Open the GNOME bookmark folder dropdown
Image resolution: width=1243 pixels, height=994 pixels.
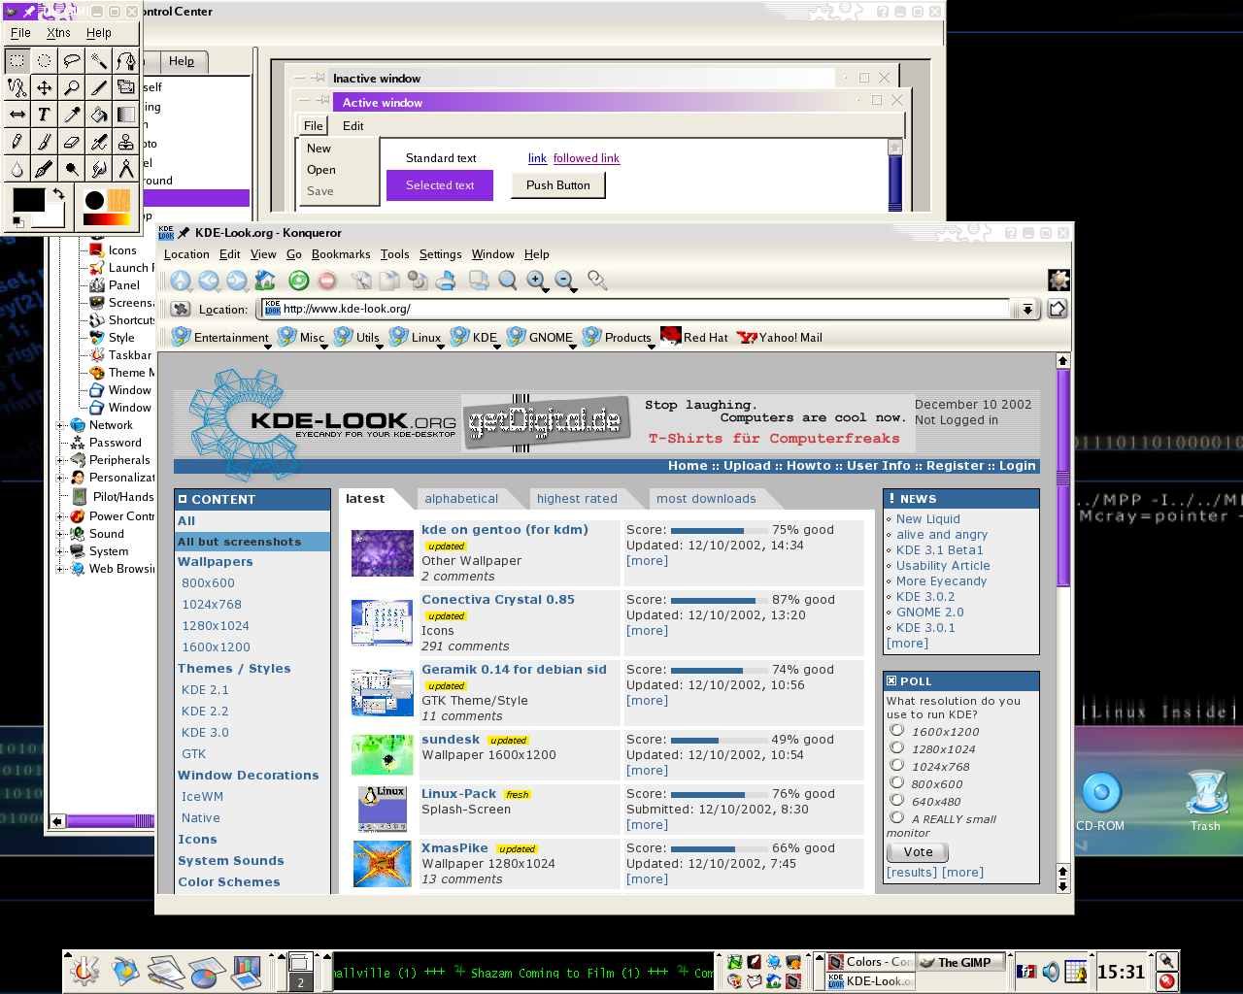click(x=573, y=346)
